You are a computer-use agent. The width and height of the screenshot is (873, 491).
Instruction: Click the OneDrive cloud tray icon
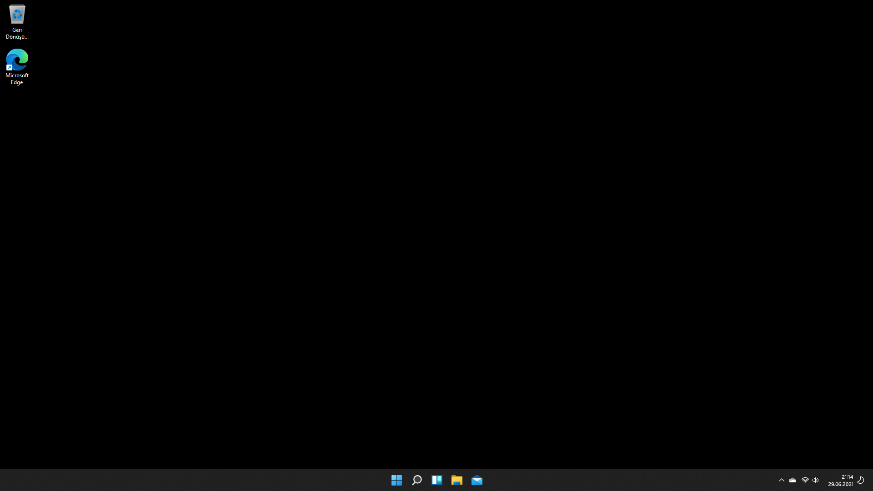(793, 480)
